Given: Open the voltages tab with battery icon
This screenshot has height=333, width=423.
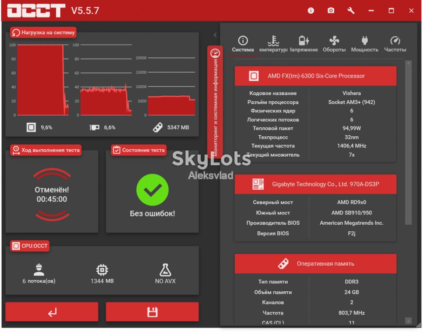Looking at the screenshot, I should point(304,44).
